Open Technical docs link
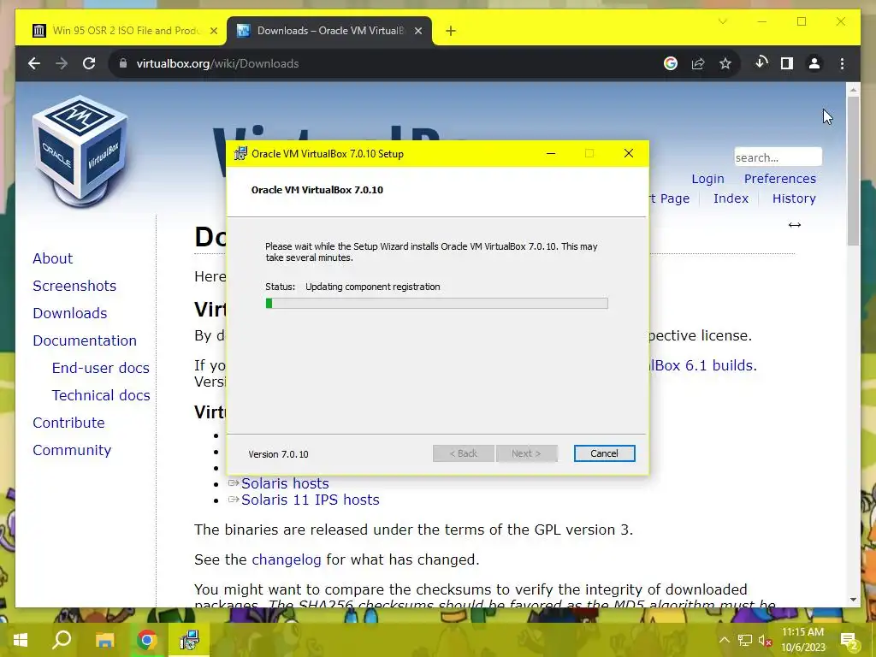This screenshot has width=876, height=657. [x=101, y=395]
